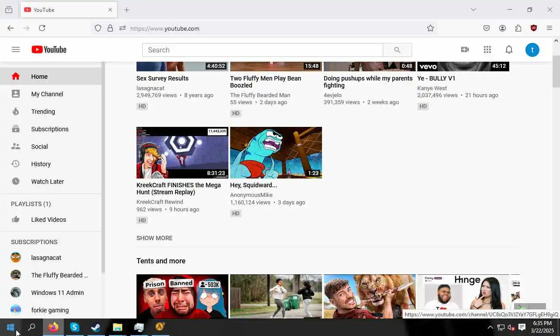Viewport: 560px width, 336px height.
Task: Open Watch Later
Action: [51, 182]
